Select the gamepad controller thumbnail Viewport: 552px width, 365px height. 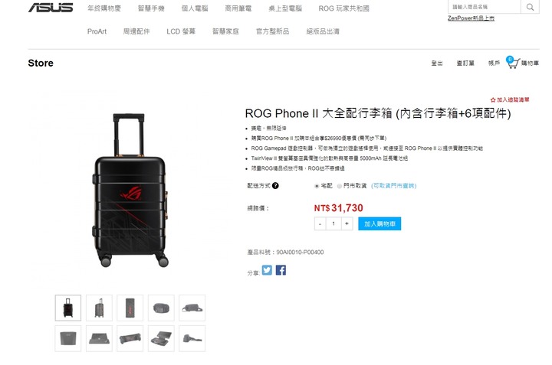[130, 339]
